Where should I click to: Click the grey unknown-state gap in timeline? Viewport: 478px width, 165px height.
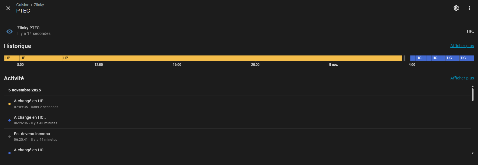point(404,58)
